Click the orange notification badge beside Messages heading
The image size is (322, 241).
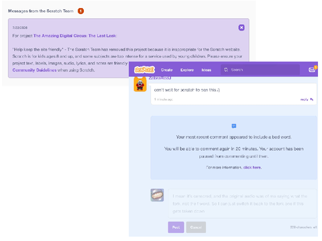(x=80, y=11)
